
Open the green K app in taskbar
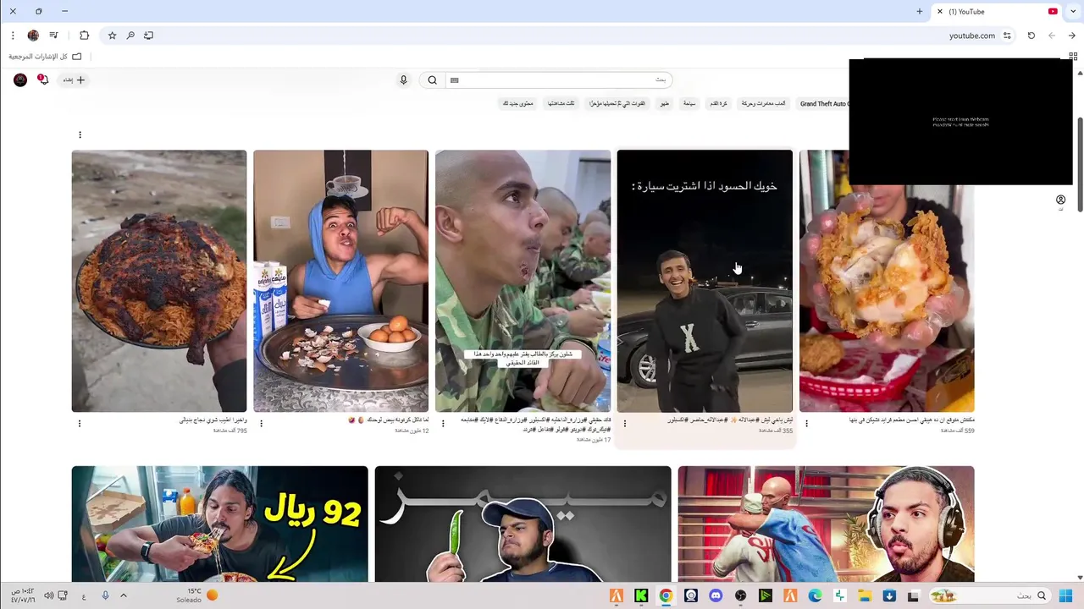[641, 596]
